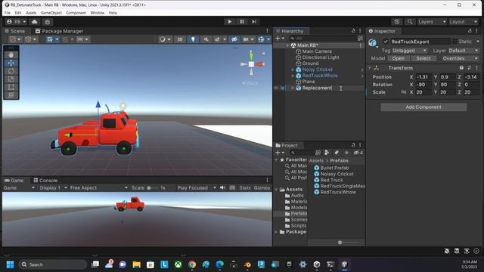This screenshot has height=272, width=484.
Task: Toggle scene lighting bulb
Action: coord(193,39)
